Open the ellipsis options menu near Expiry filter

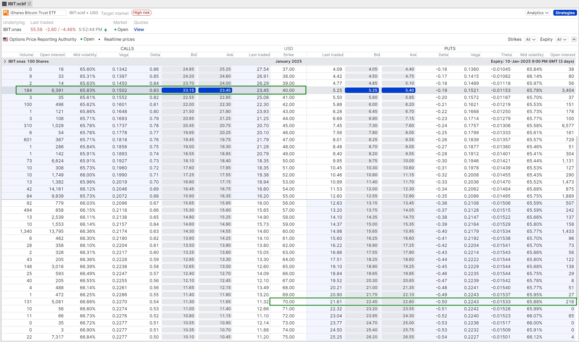click(574, 39)
